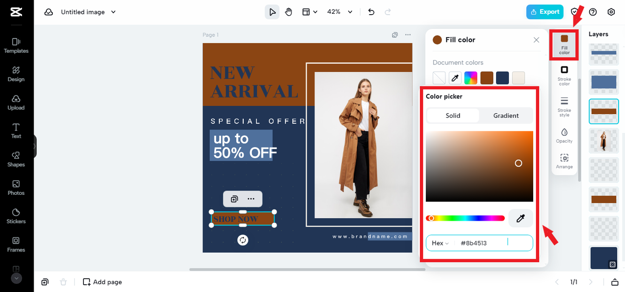Click the hue rainbow slider
This screenshot has height=292, width=625.
[465, 218]
